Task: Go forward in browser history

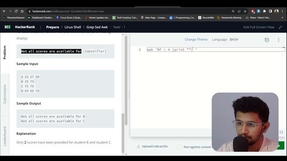Action: pyautogui.click(x=10, y=11)
